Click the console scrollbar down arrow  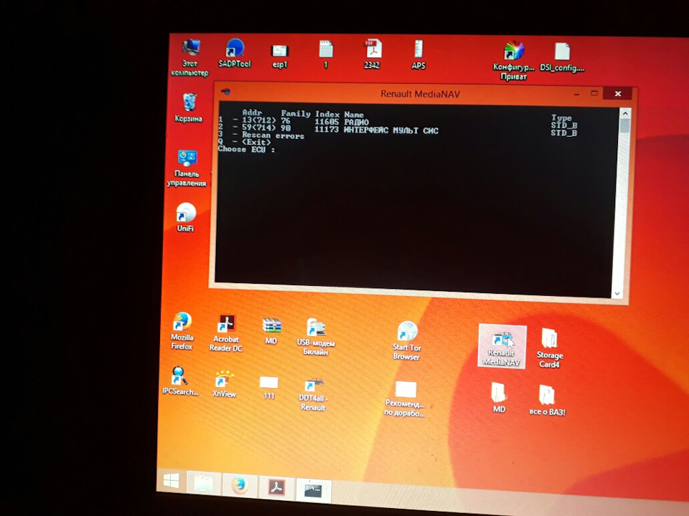point(617,294)
